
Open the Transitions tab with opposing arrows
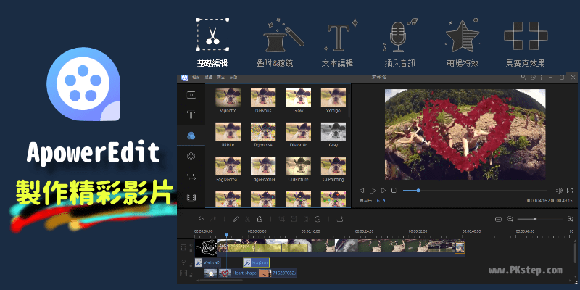191,177
